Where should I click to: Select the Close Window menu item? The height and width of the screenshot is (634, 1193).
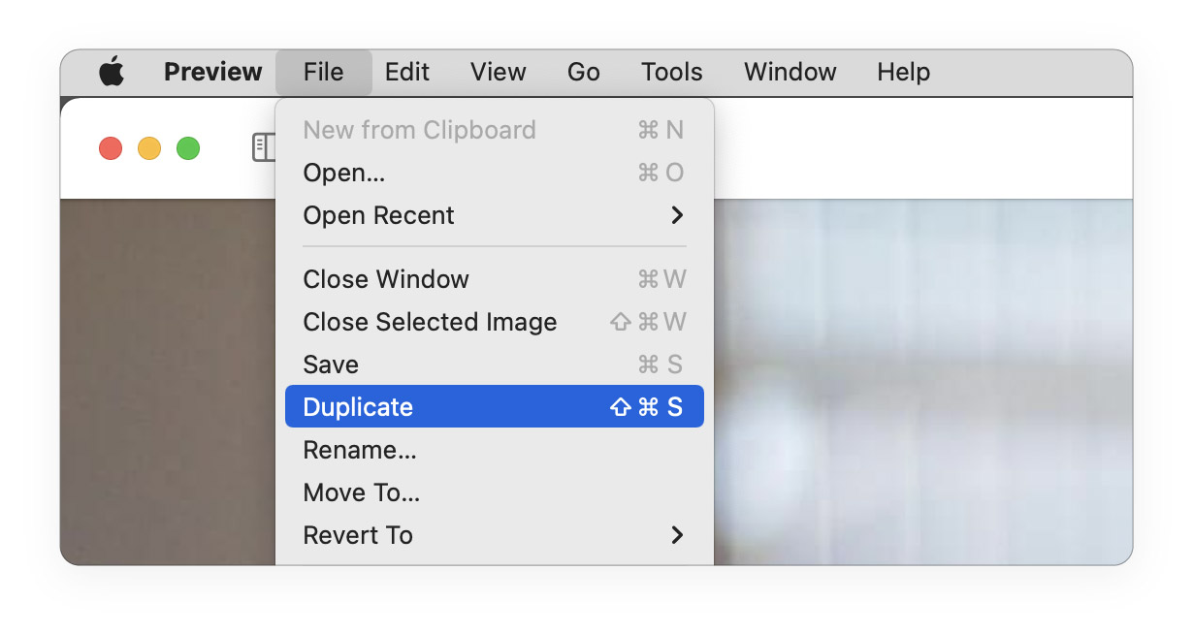[386, 279]
